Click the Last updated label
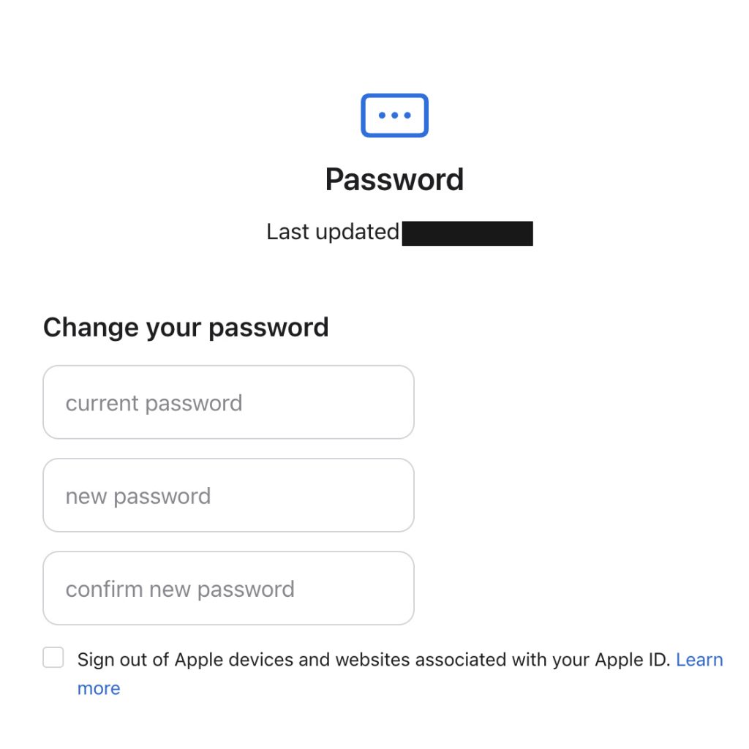 click(333, 232)
